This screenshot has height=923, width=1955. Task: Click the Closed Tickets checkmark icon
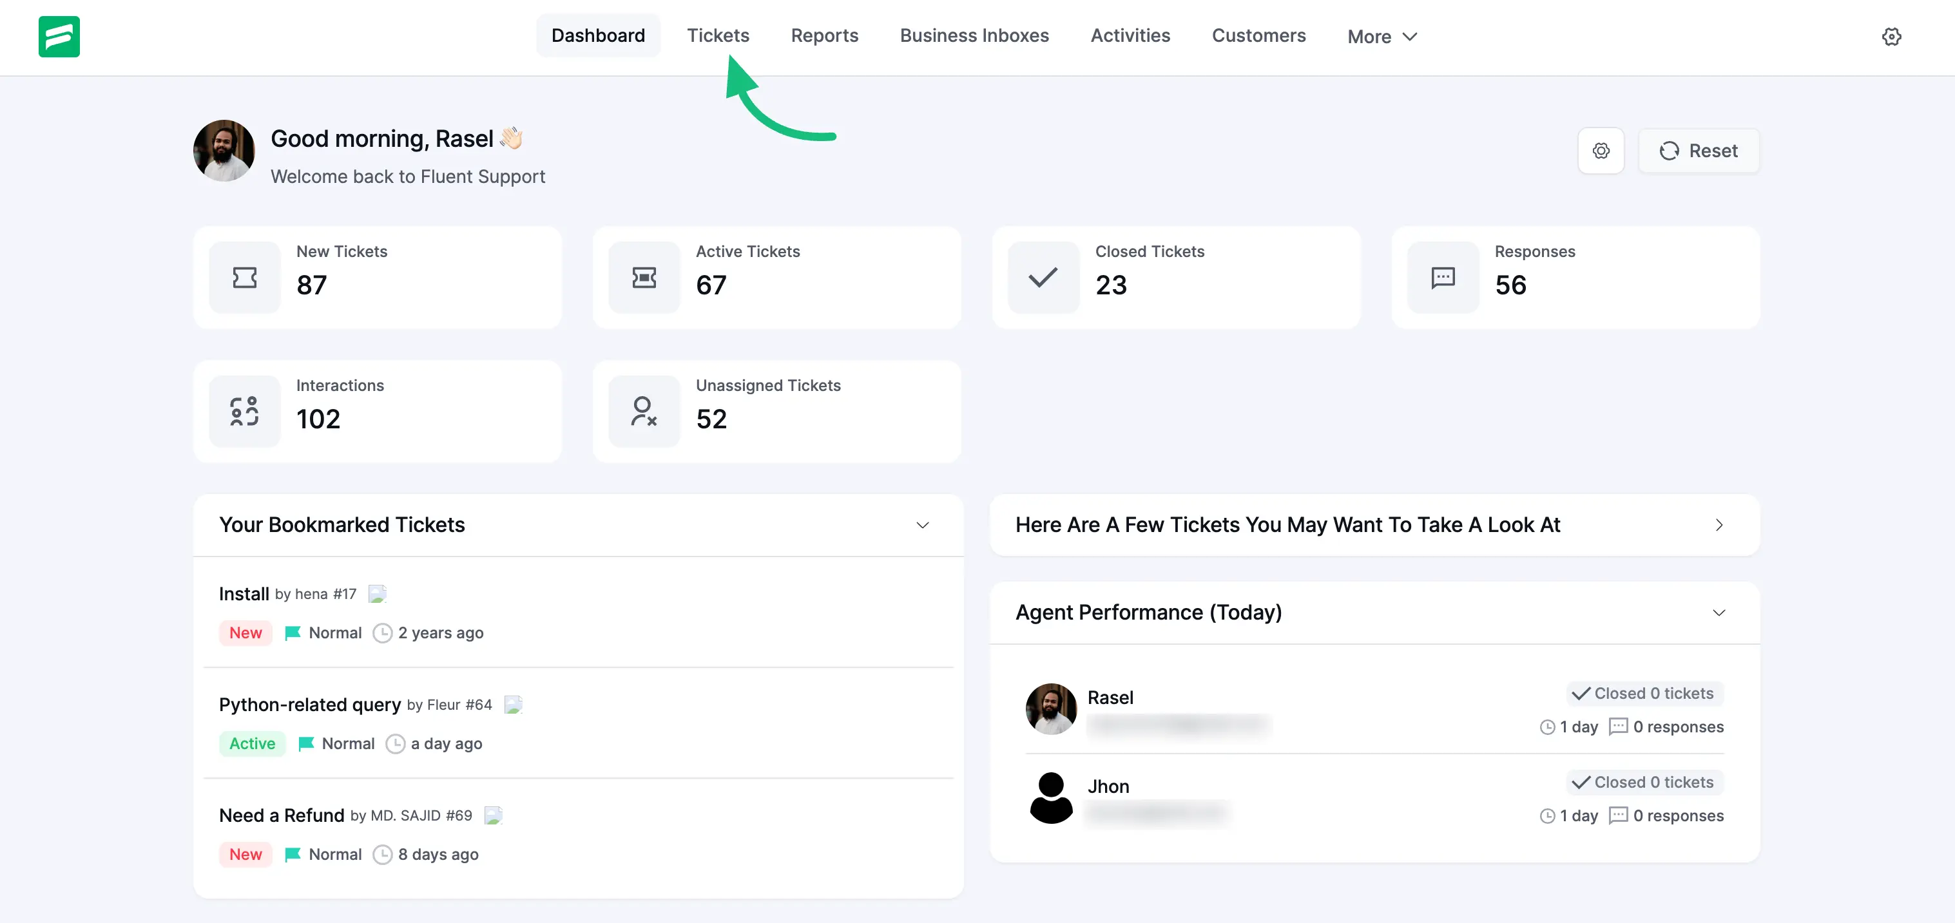(x=1043, y=278)
